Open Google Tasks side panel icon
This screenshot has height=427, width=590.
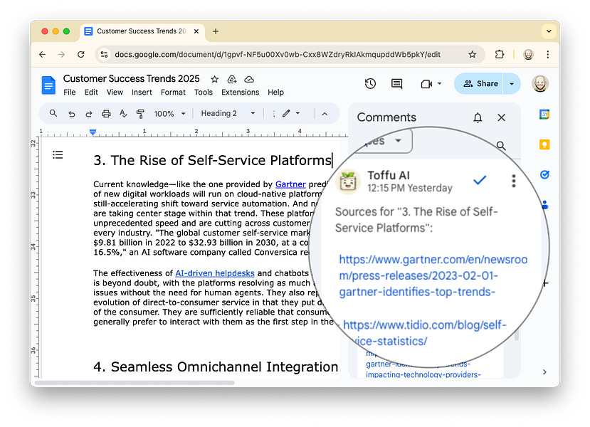(x=544, y=174)
